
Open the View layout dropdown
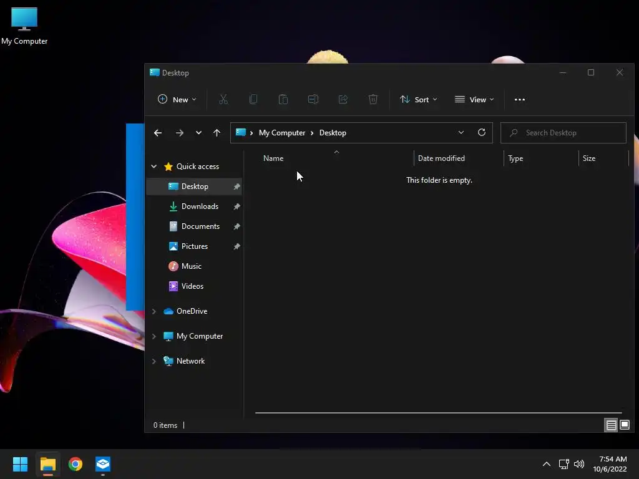(474, 99)
